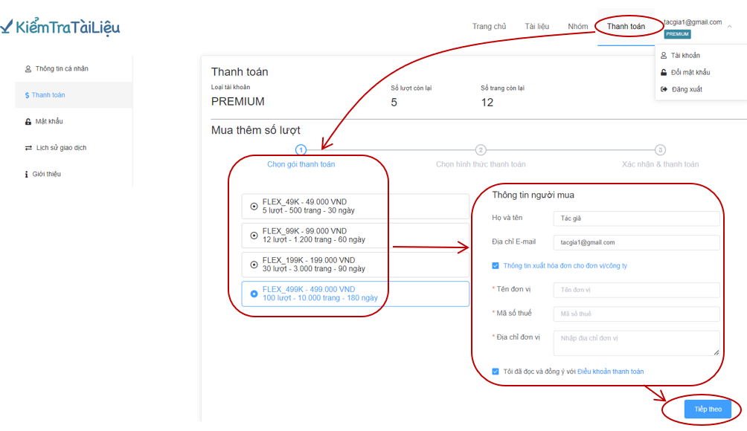Choose Đổi mật khẩu from the account menu

(x=690, y=72)
